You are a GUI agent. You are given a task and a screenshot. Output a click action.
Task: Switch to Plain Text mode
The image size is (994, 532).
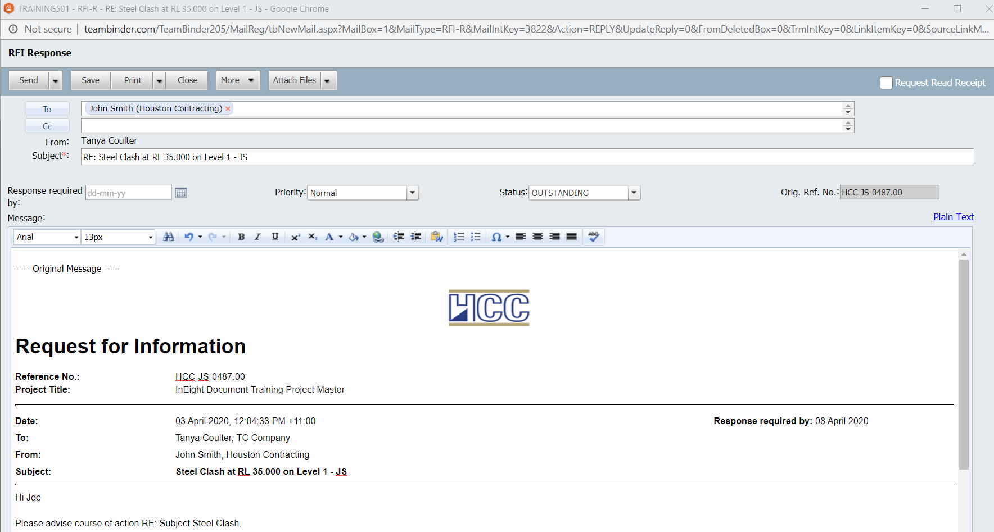pos(953,217)
